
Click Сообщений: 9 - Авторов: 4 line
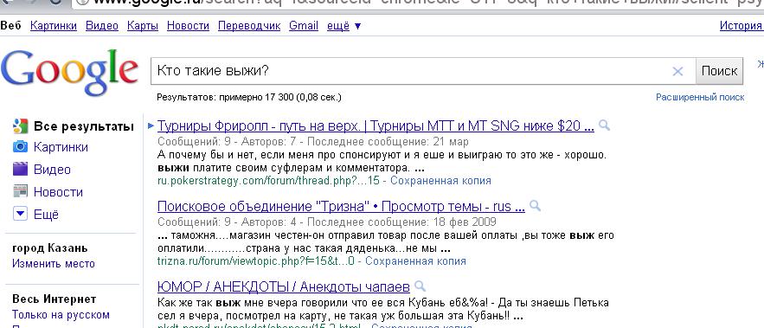(326, 222)
